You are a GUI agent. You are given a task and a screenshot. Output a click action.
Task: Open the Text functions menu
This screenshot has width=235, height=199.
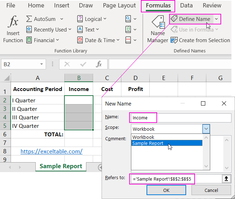pos(88,29)
